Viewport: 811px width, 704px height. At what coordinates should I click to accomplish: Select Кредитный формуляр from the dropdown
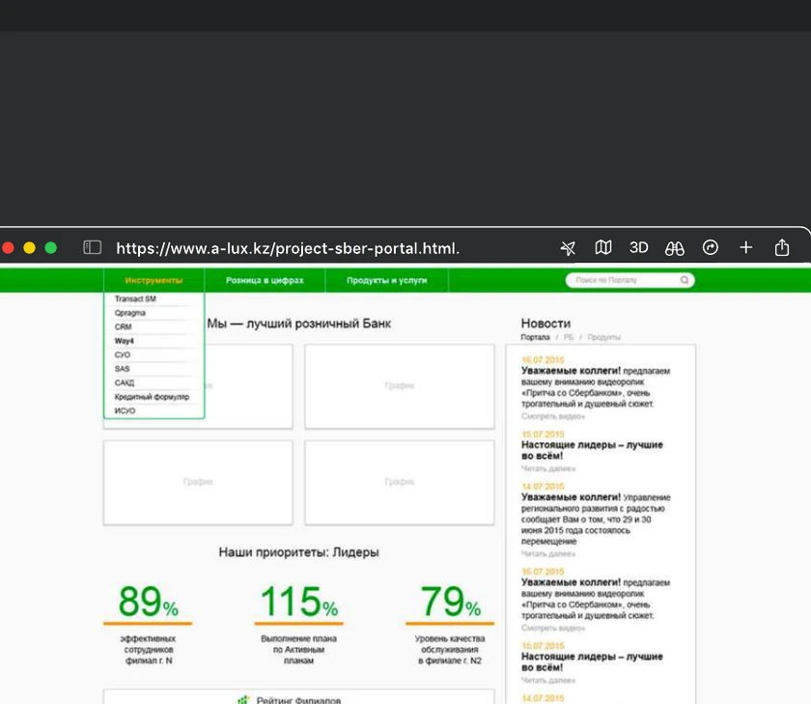152,397
